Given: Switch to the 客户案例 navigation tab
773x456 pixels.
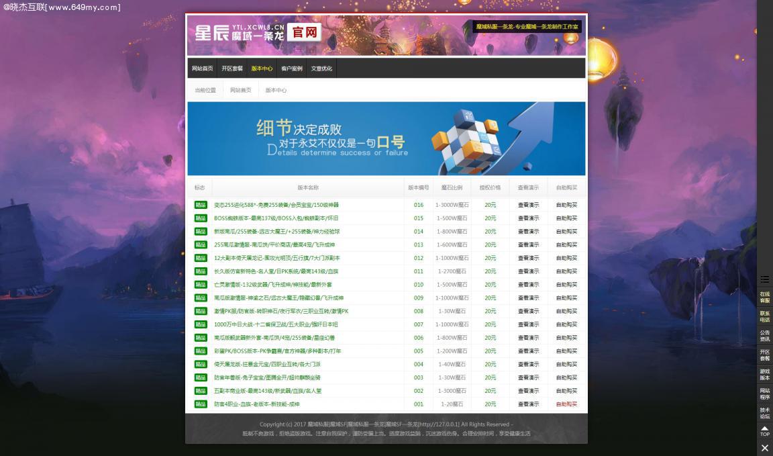Looking at the screenshot, I should [291, 68].
